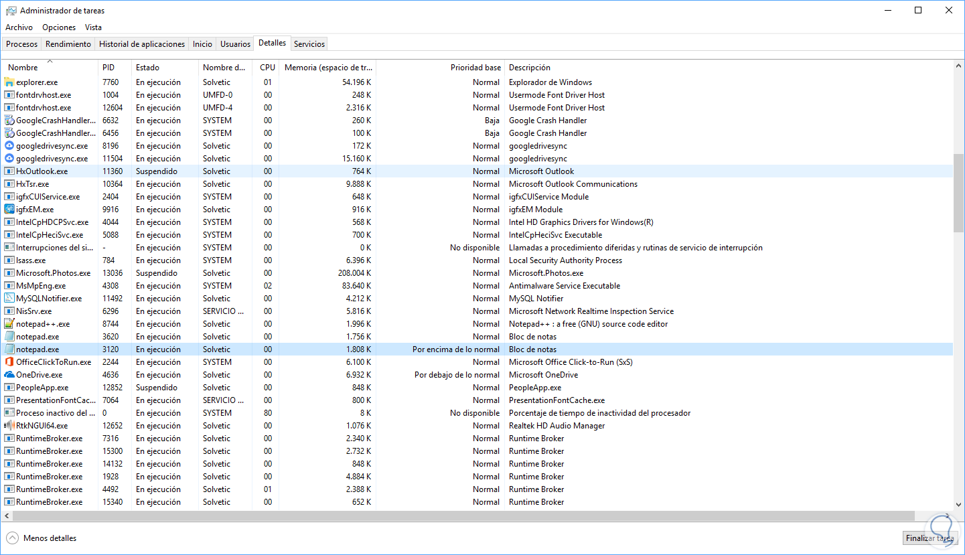
Task: Click the explorer.exe folder icon
Action: (9, 82)
